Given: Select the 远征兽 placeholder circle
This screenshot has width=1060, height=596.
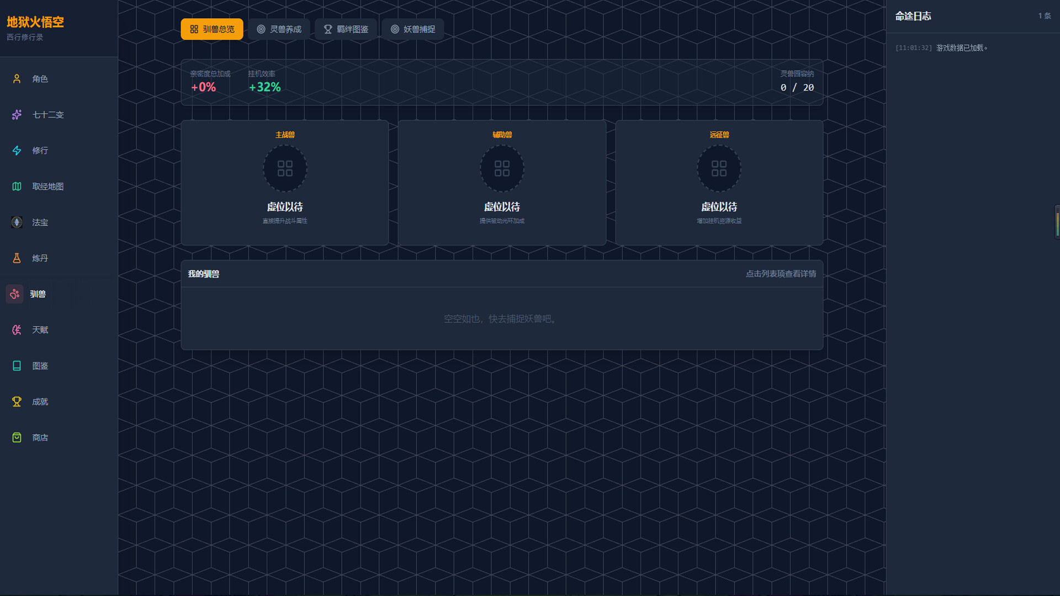Looking at the screenshot, I should pyautogui.click(x=719, y=168).
